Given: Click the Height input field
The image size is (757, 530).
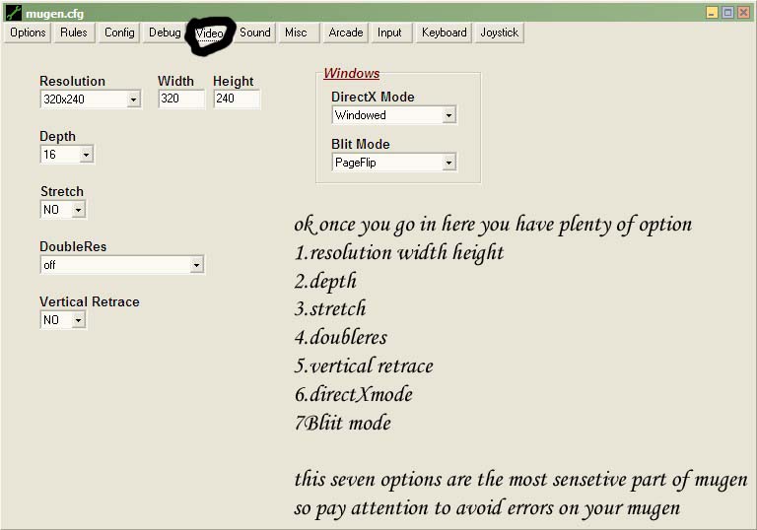Looking at the screenshot, I should (237, 99).
